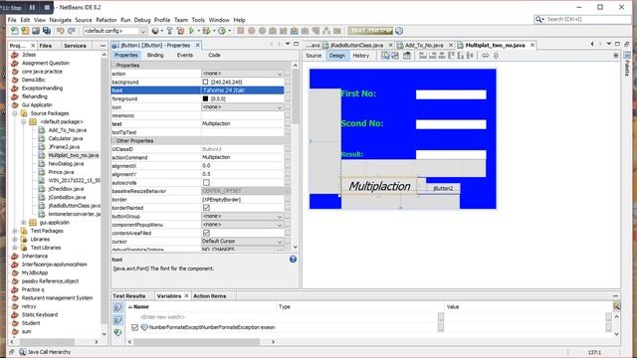Click the First No text field
The width and height of the screenshot is (637, 358).
click(451, 94)
